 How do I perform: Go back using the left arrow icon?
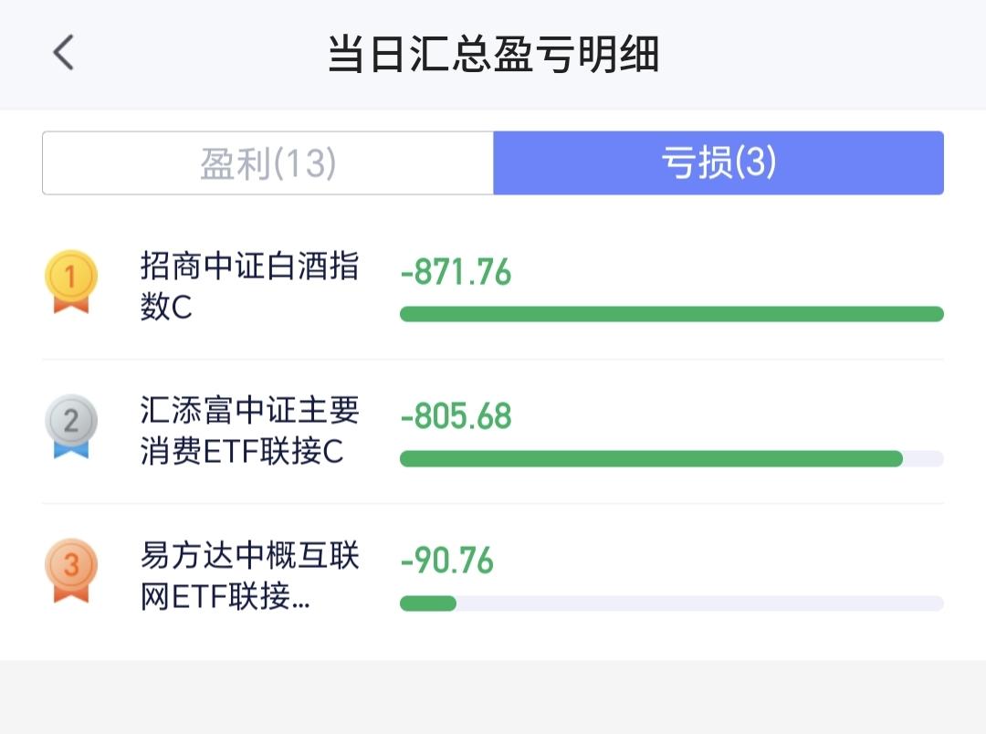64,52
